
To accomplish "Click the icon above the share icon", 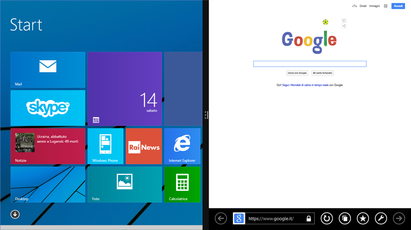I will (x=344, y=20).
